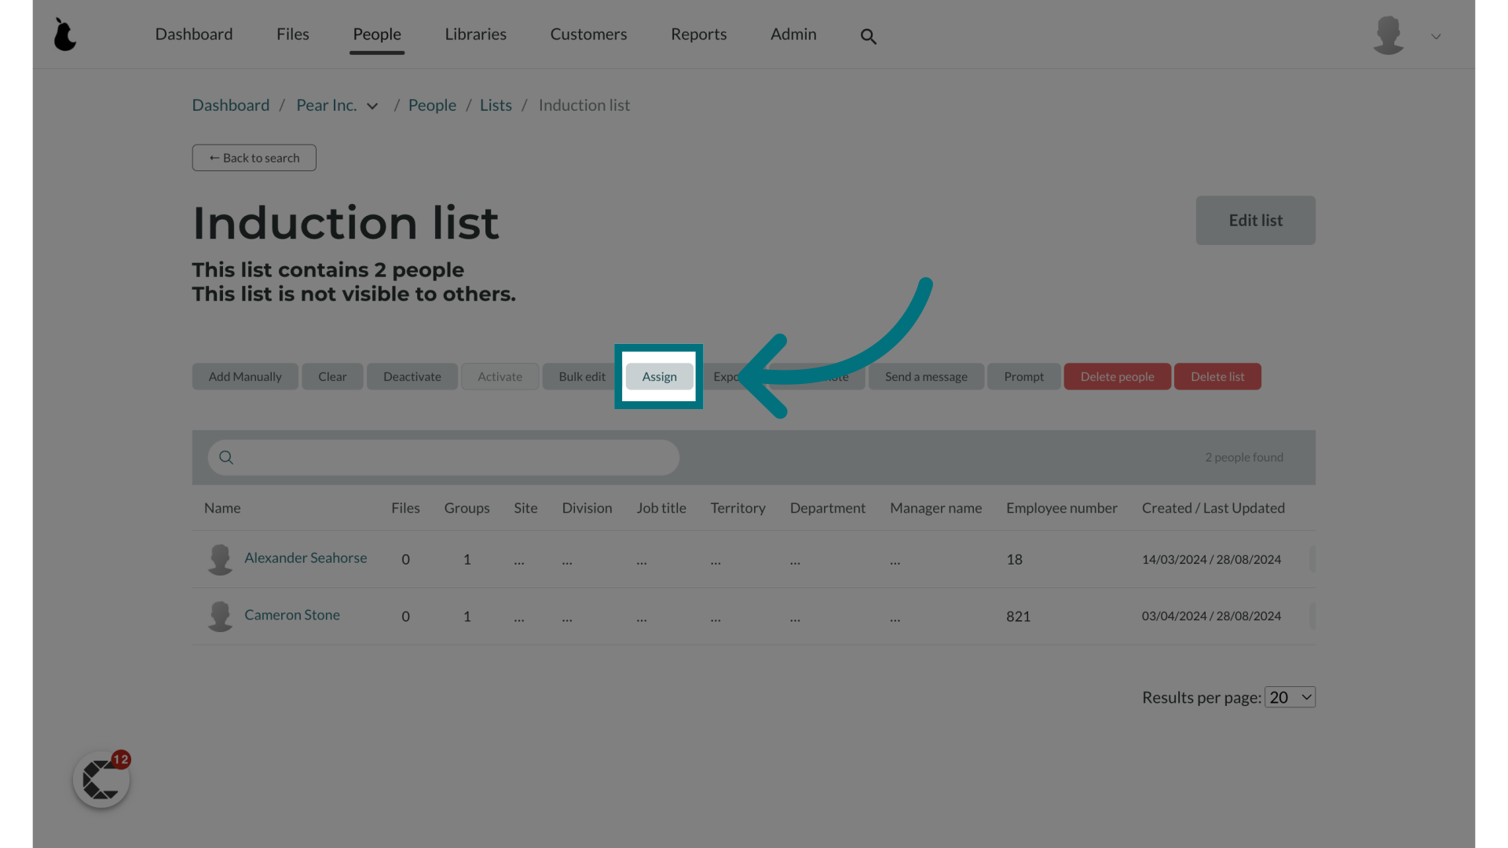Screen dimensions: 1508x848
Task: Click the Edit list button
Action: click(1255, 220)
